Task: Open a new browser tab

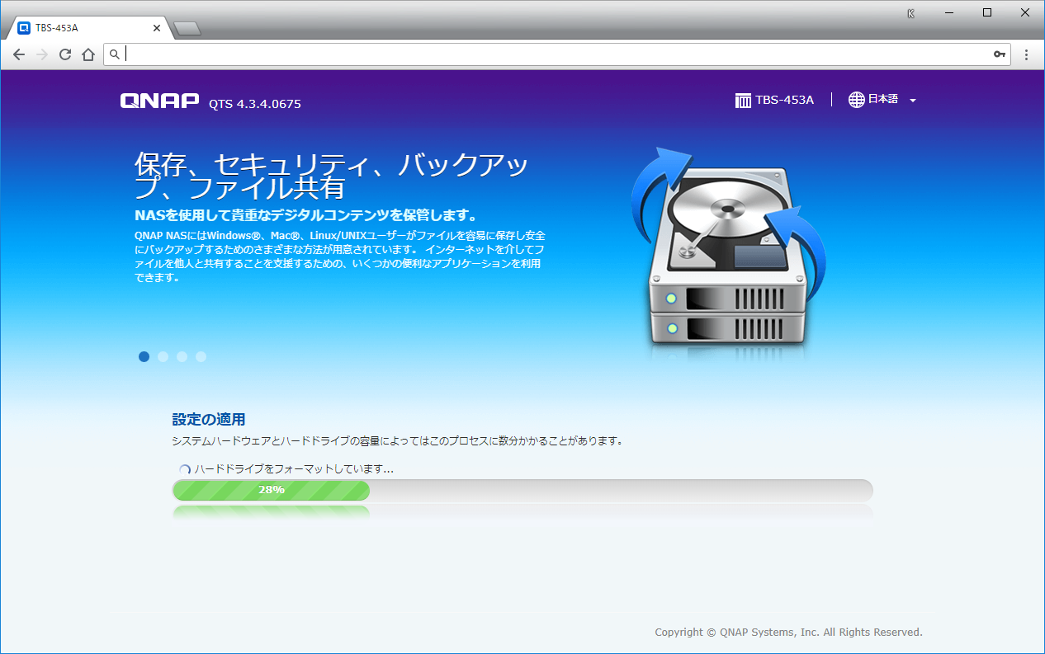Action: coord(187,29)
